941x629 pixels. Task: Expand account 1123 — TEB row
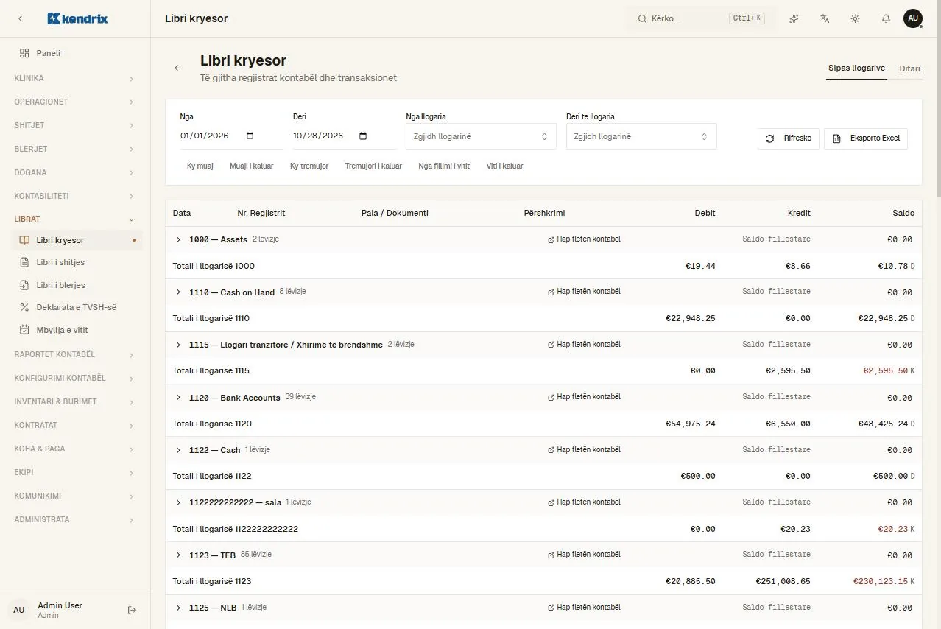point(178,555)
